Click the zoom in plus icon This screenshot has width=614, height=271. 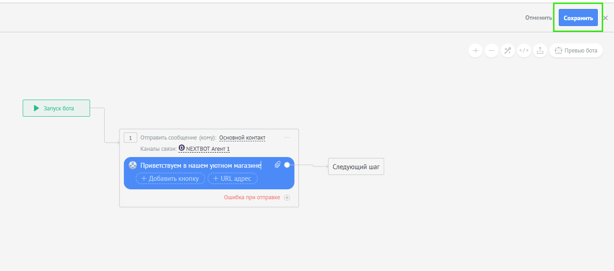coord(475,51)
